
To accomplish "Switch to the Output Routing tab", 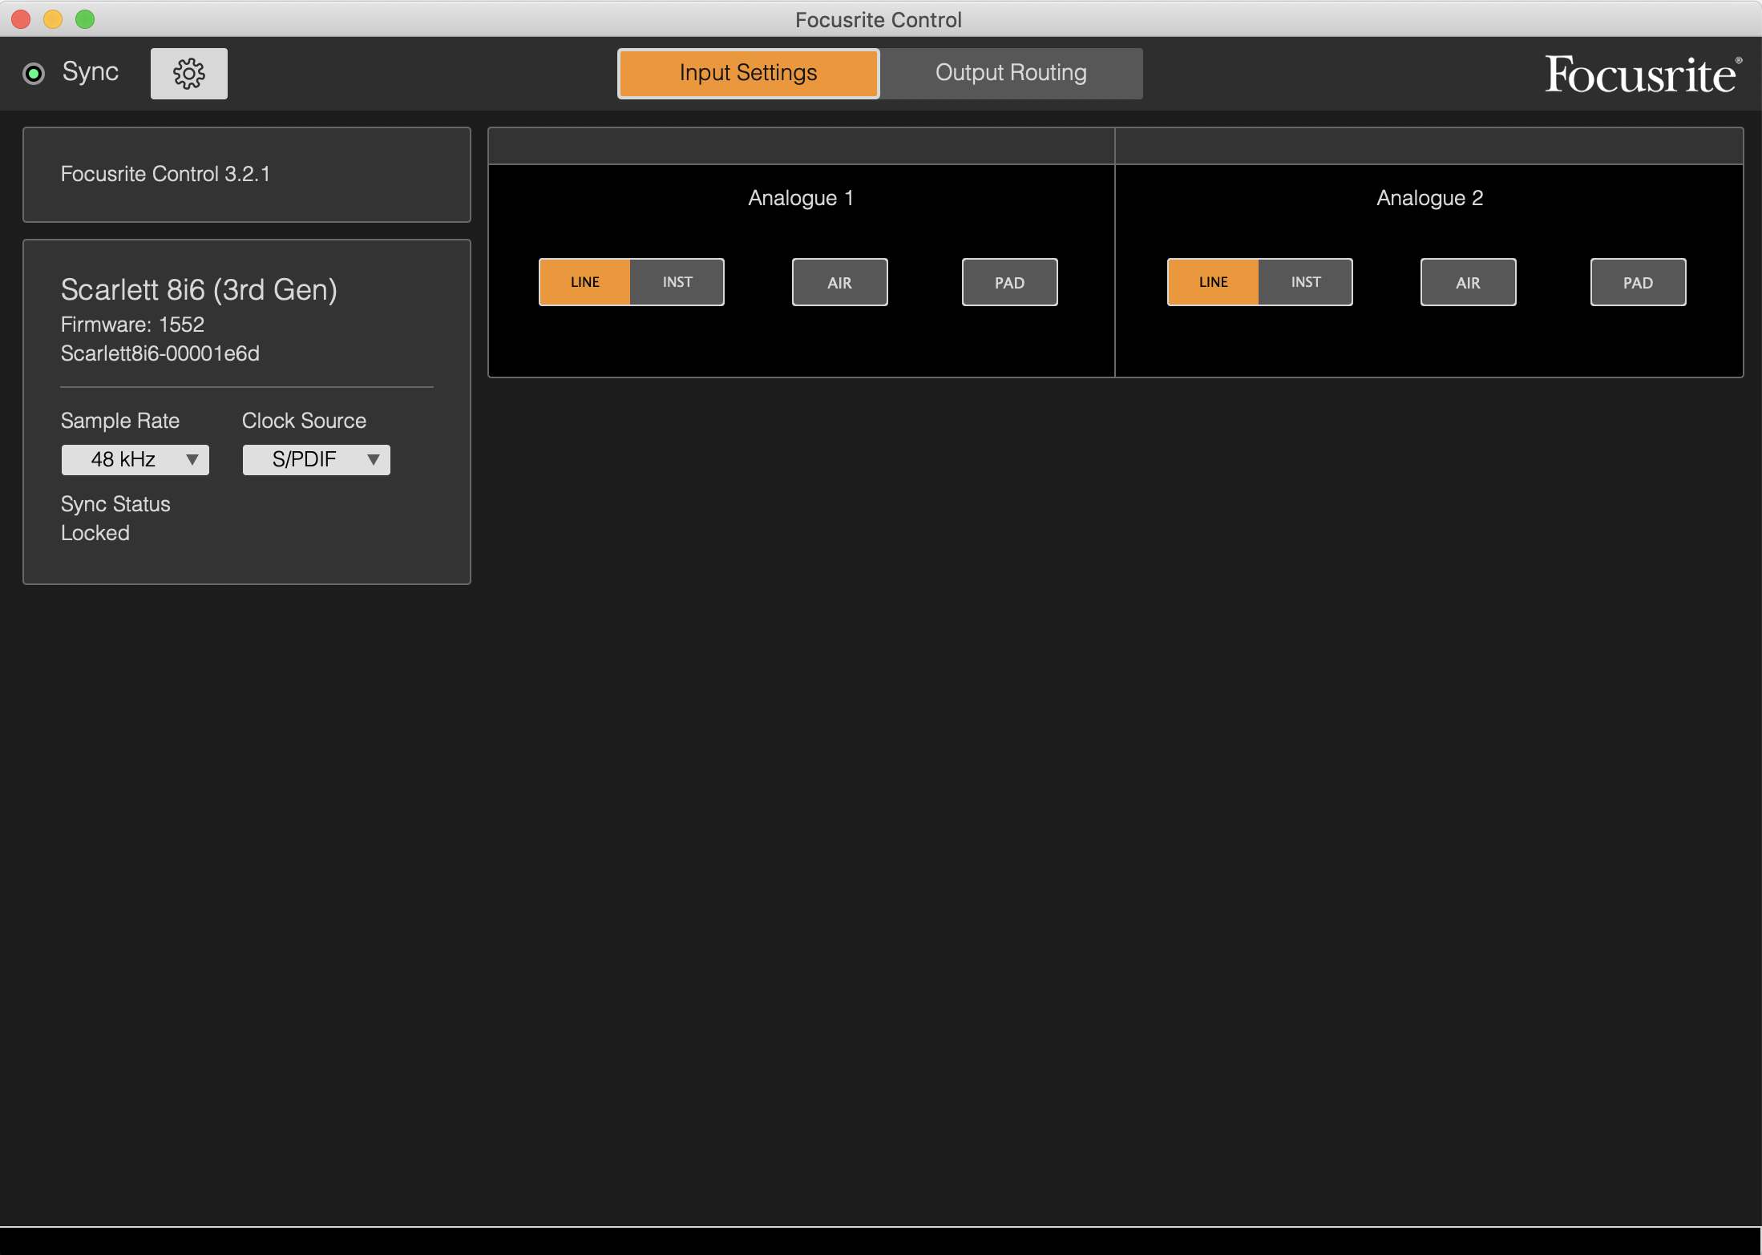I will point(1011,73).
